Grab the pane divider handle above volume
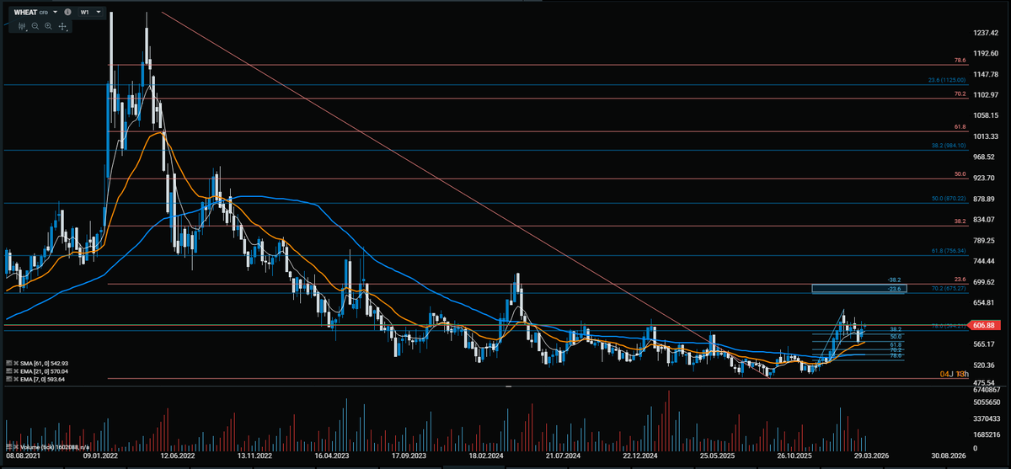 pos(507,386)
